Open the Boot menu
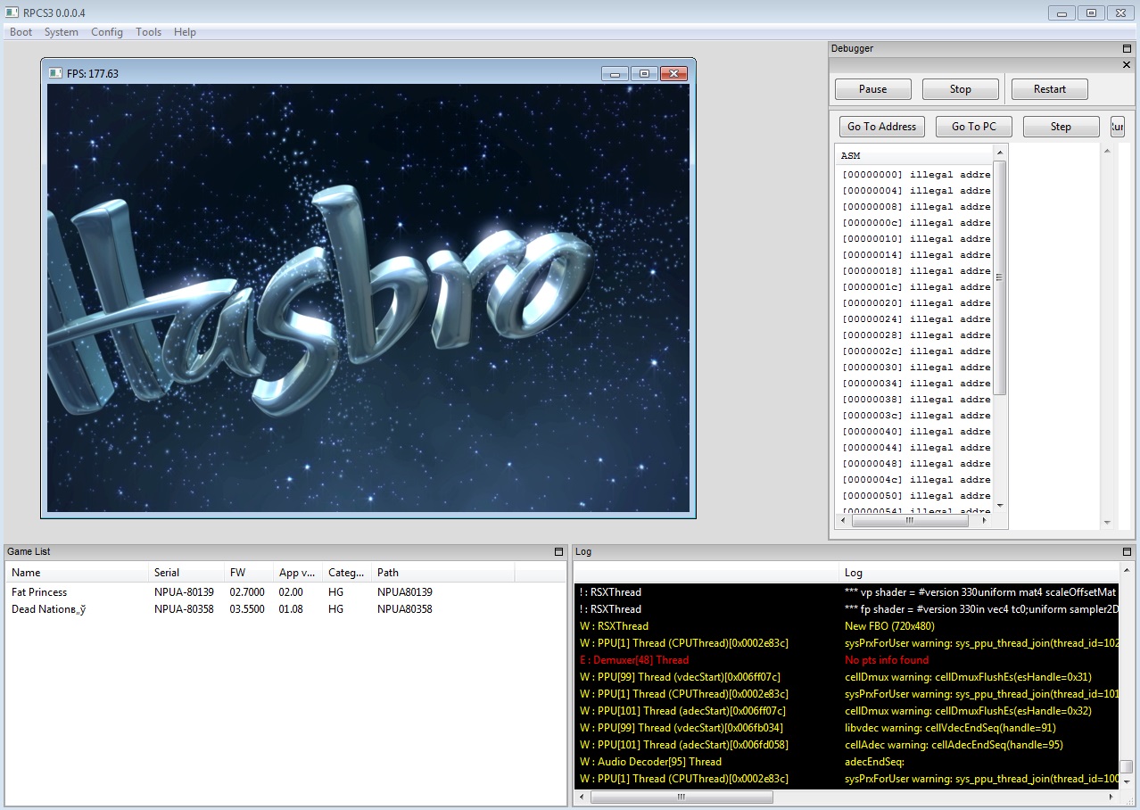Viewport: 1140px width, 810px height. [x=21, y=32]
